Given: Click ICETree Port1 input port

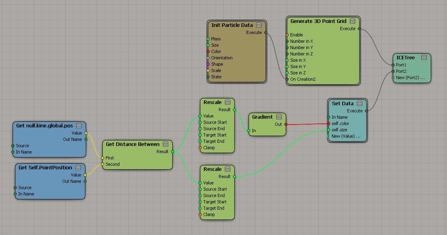Looking at the screenshot, I should tap(393, 65).
